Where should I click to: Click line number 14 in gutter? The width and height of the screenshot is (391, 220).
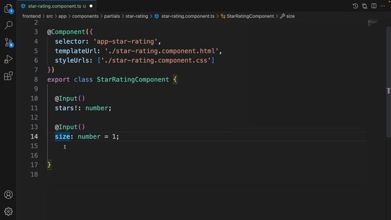pyautogui.click(x=34, y=136)
